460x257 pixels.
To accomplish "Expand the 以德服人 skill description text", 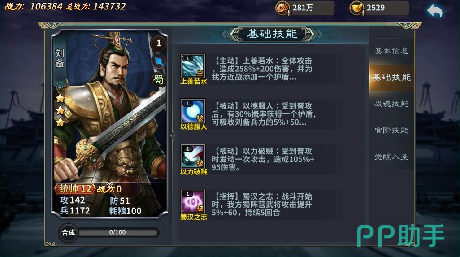I will coord(264,114).
